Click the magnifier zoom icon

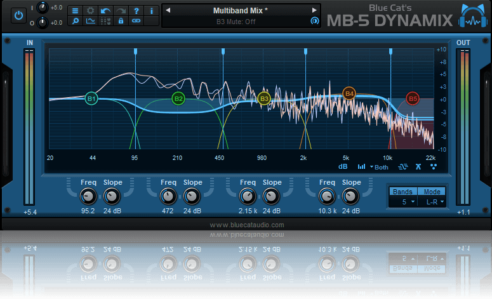[76, 21]
